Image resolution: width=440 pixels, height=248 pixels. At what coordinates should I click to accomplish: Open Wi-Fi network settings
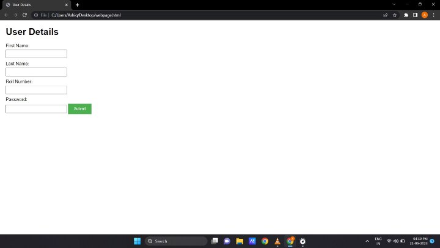click(x=389, y=241)
